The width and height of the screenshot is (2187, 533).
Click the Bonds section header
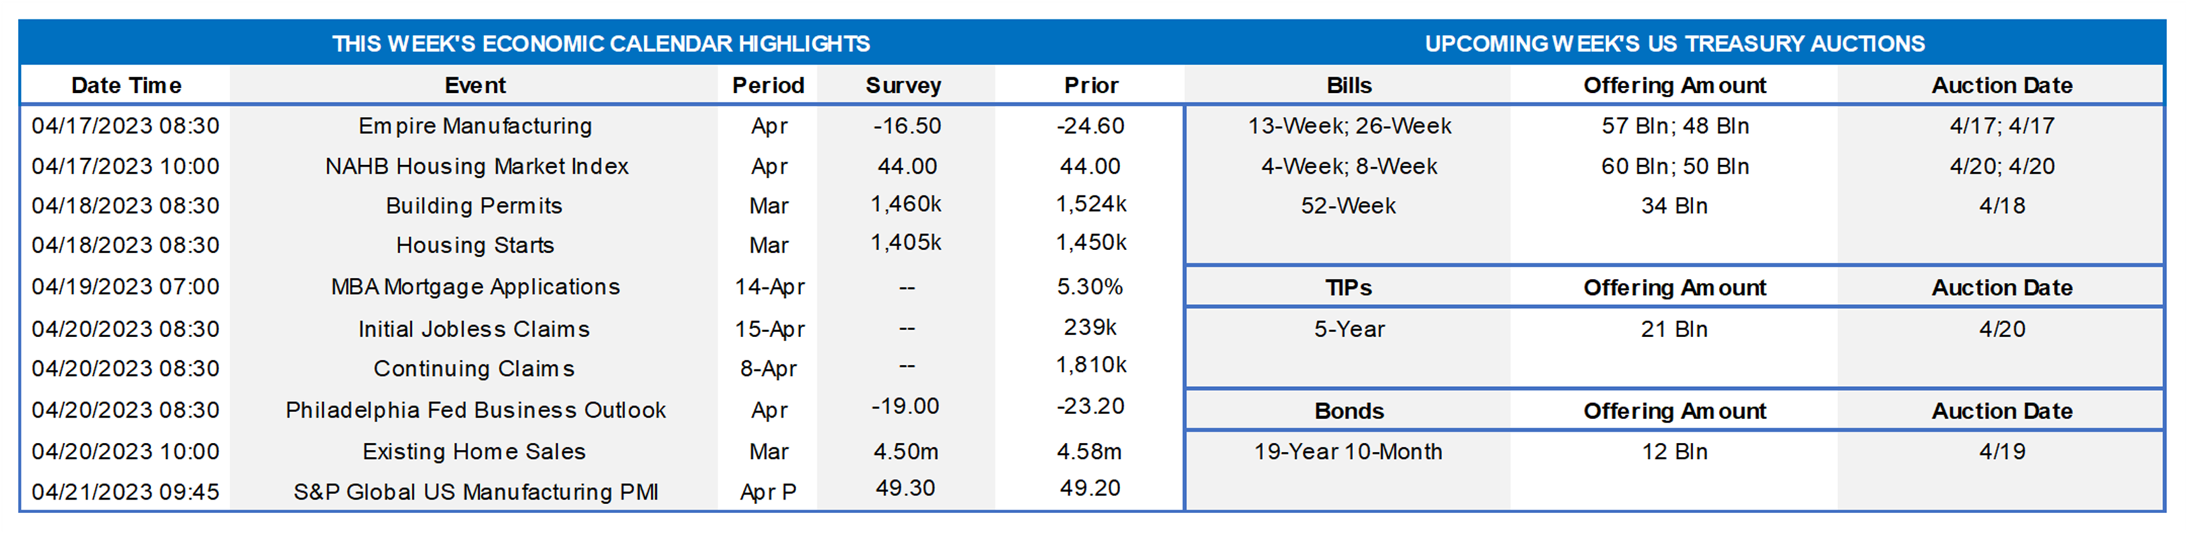tap(1349, 411)
